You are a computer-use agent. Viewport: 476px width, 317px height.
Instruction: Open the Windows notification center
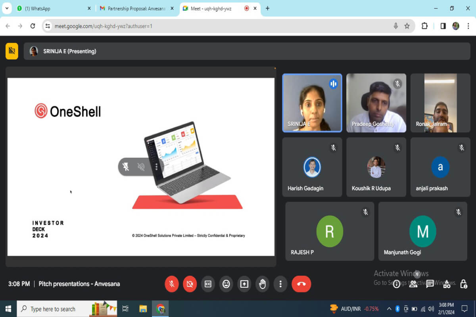[464, 309]
